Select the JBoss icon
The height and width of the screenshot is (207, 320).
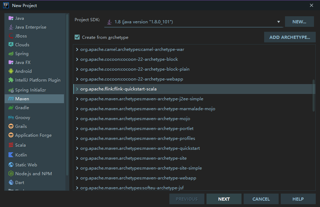pyautogui.click(x=11, y=36)
